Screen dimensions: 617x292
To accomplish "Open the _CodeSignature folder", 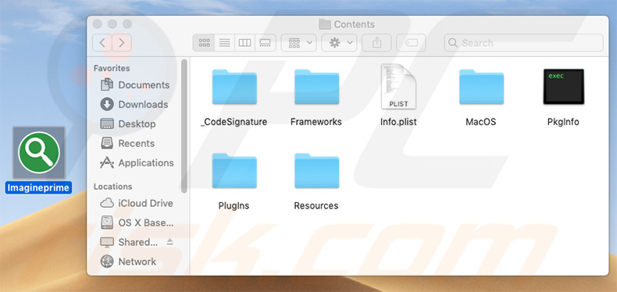I will 234,87.
